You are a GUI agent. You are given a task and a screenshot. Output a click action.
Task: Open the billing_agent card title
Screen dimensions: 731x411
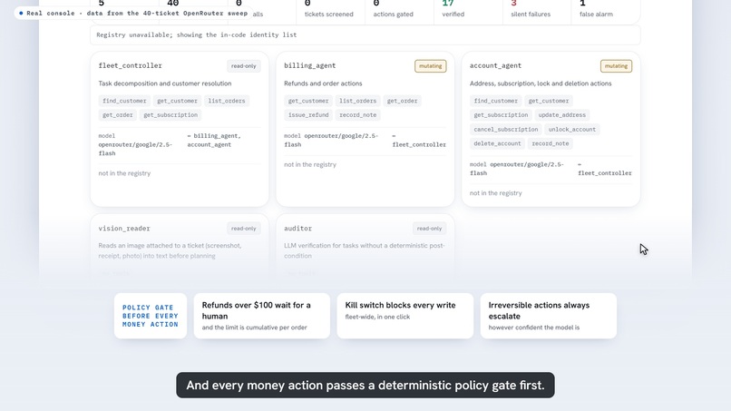(309, 66)
